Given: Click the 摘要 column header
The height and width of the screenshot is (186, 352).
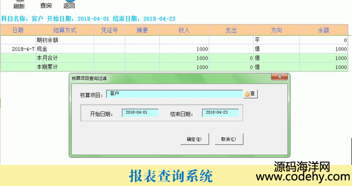Looking at the screenshot, I should [142, 30].
